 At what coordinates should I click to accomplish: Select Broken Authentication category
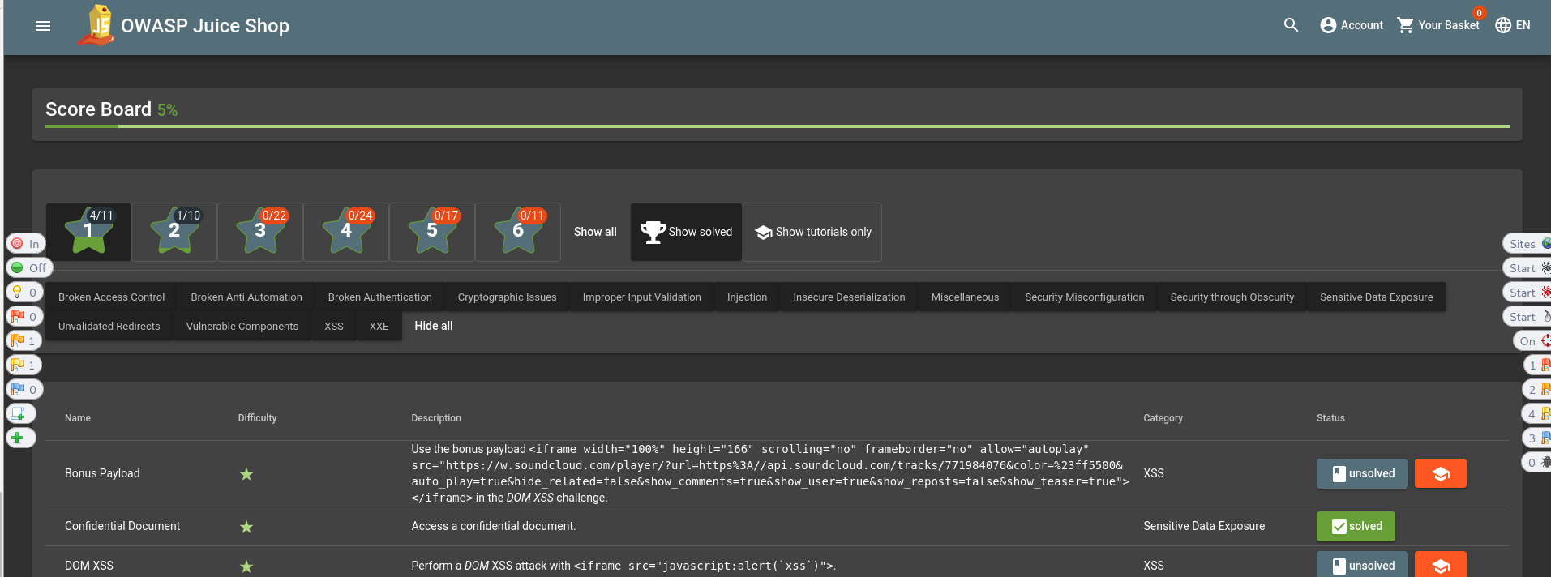380,297
